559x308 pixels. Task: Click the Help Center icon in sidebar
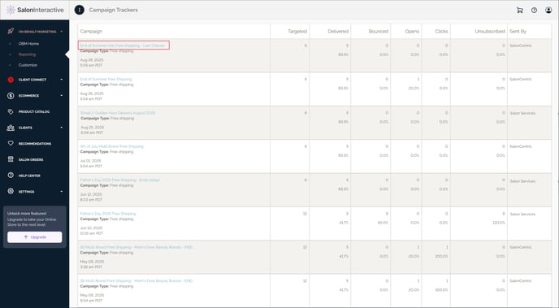click(x=11, y=176)
